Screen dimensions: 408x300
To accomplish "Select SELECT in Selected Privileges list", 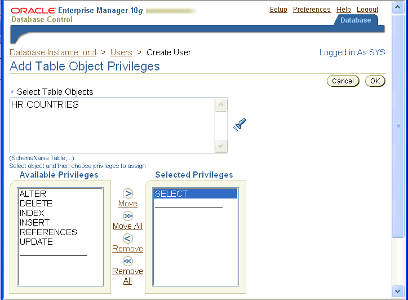I will click(171, 194).
